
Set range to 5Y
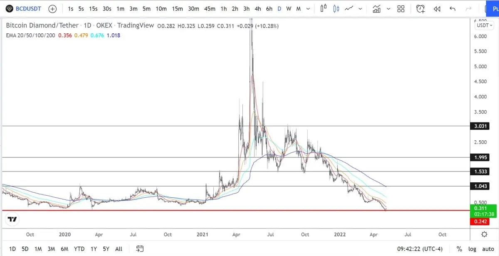tap(106, 249)
